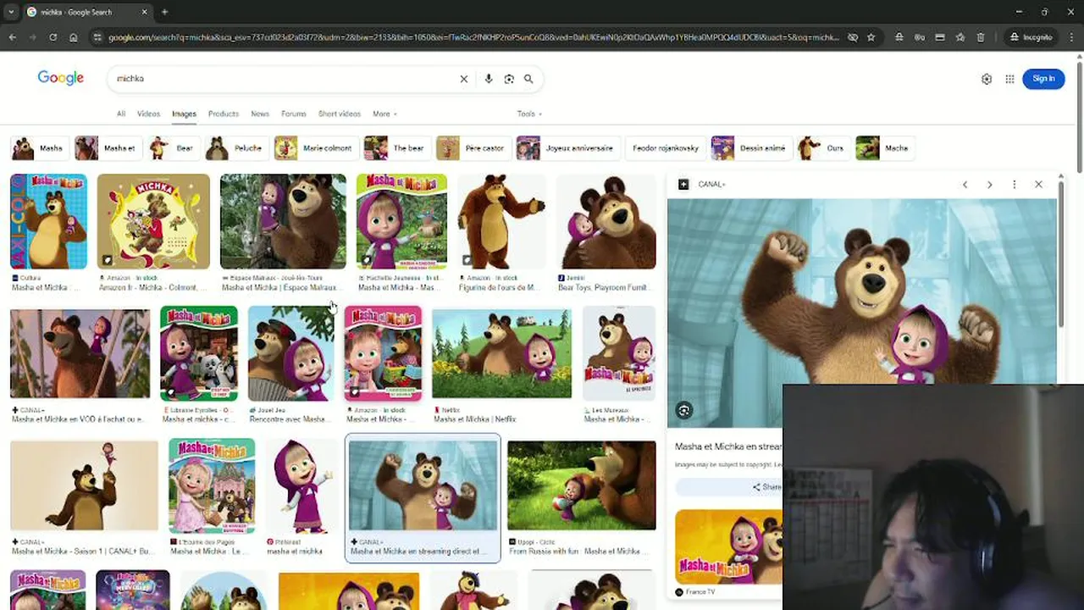Viewport: 1084px width, 610px height.
Task: Click the Google logo
Action: coord(60,78)
